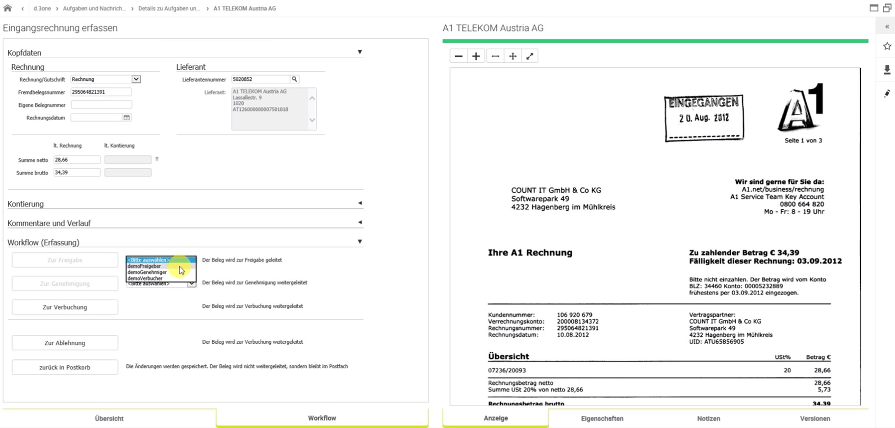Open the Rechnungsdatum calendar picker

pos(127,118)
